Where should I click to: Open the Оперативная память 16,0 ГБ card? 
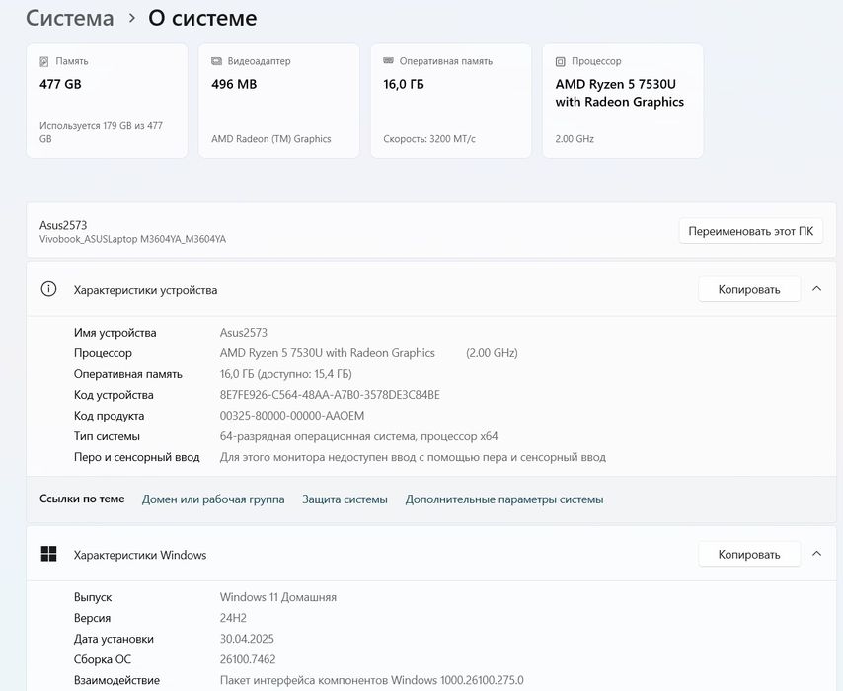pos(451,101)
